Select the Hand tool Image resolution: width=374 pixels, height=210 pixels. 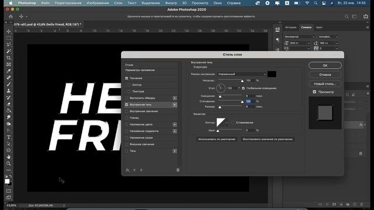click(x=9, y=157)
